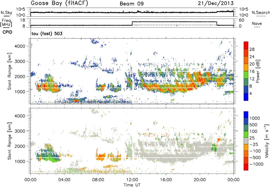Click power panel 'Slant Range [km]' label
This screenshot has width=270, height=187.
coord(9,71)
